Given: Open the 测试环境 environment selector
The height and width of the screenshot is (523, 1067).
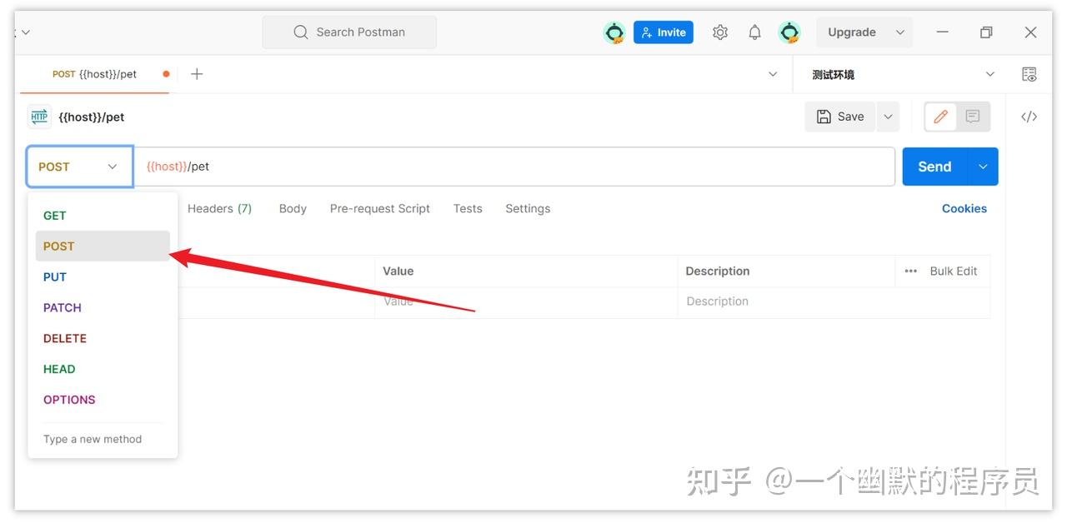Looking at the screenshot, I should click(x=904, y=74).
